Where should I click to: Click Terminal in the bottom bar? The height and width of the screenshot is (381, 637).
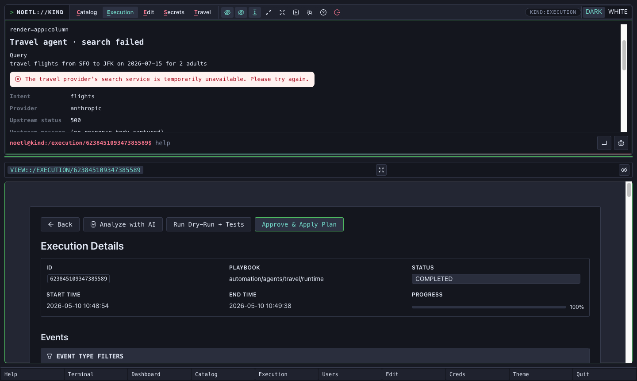pos(96,374)
